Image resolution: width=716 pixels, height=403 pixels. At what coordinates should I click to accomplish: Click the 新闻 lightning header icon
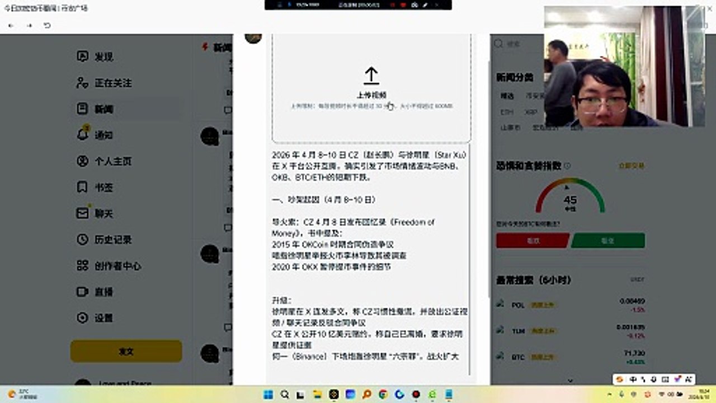point(205,47)
